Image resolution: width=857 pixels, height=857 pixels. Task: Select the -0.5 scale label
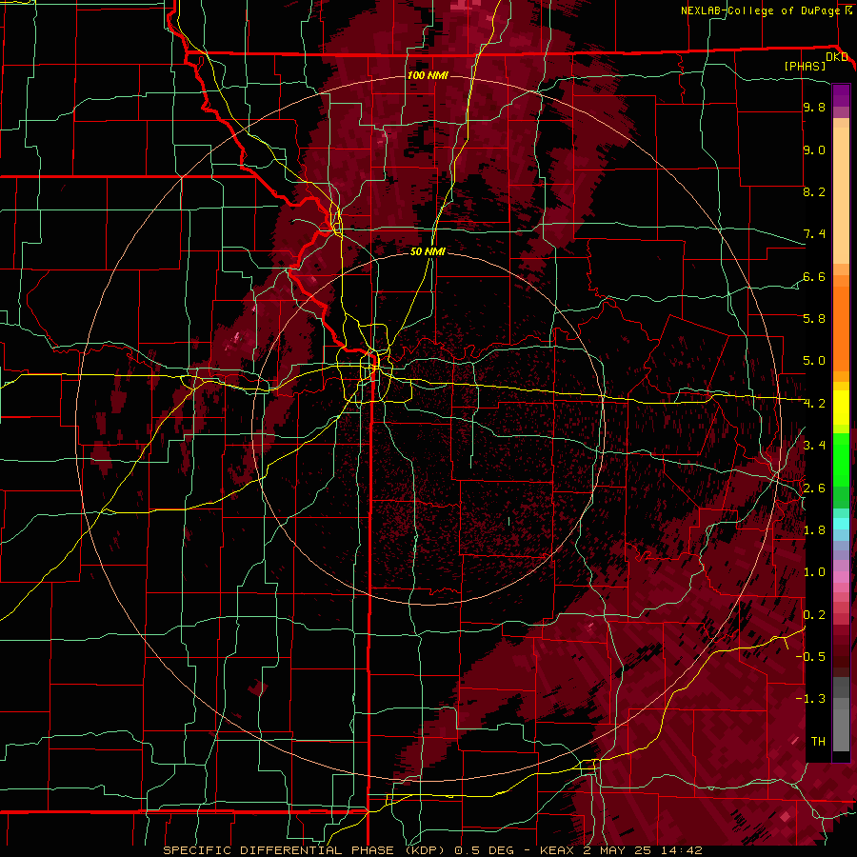pyautogui.click(x=810, y=657)
